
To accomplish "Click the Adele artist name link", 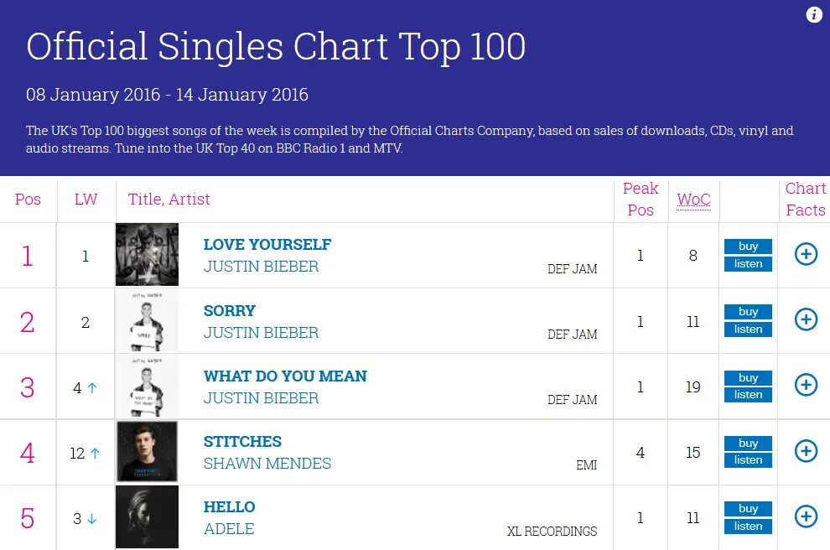I will (229, 529).
